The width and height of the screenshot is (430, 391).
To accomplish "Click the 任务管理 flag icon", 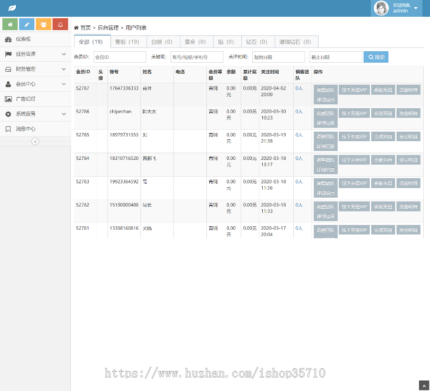I will click(8, 54).
